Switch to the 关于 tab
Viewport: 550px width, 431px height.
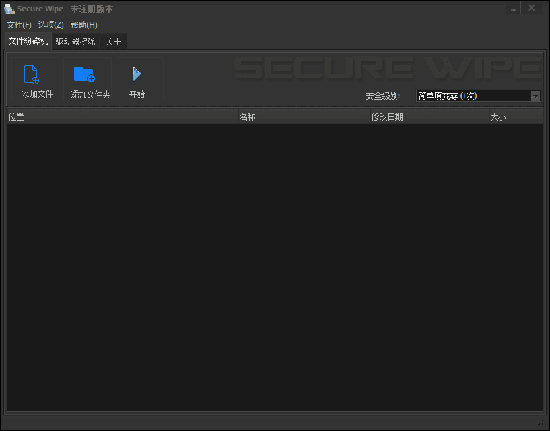coord(112,41)
